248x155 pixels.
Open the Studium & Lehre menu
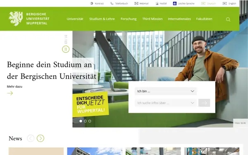(x=102, y=19)
